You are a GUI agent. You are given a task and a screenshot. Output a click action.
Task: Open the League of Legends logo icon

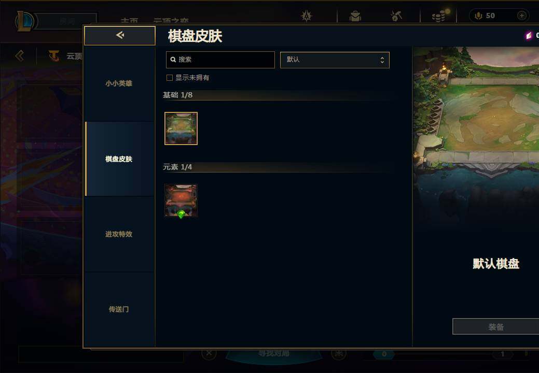coord(25,22)
